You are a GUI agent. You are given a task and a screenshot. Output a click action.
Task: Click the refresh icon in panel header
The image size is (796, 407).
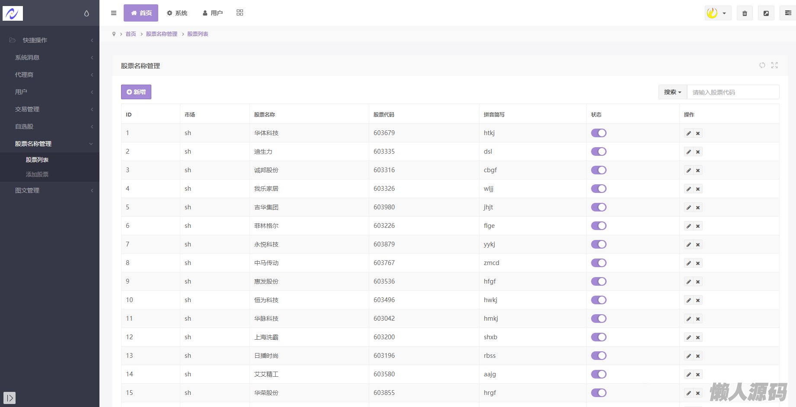(x=762, y=65)
